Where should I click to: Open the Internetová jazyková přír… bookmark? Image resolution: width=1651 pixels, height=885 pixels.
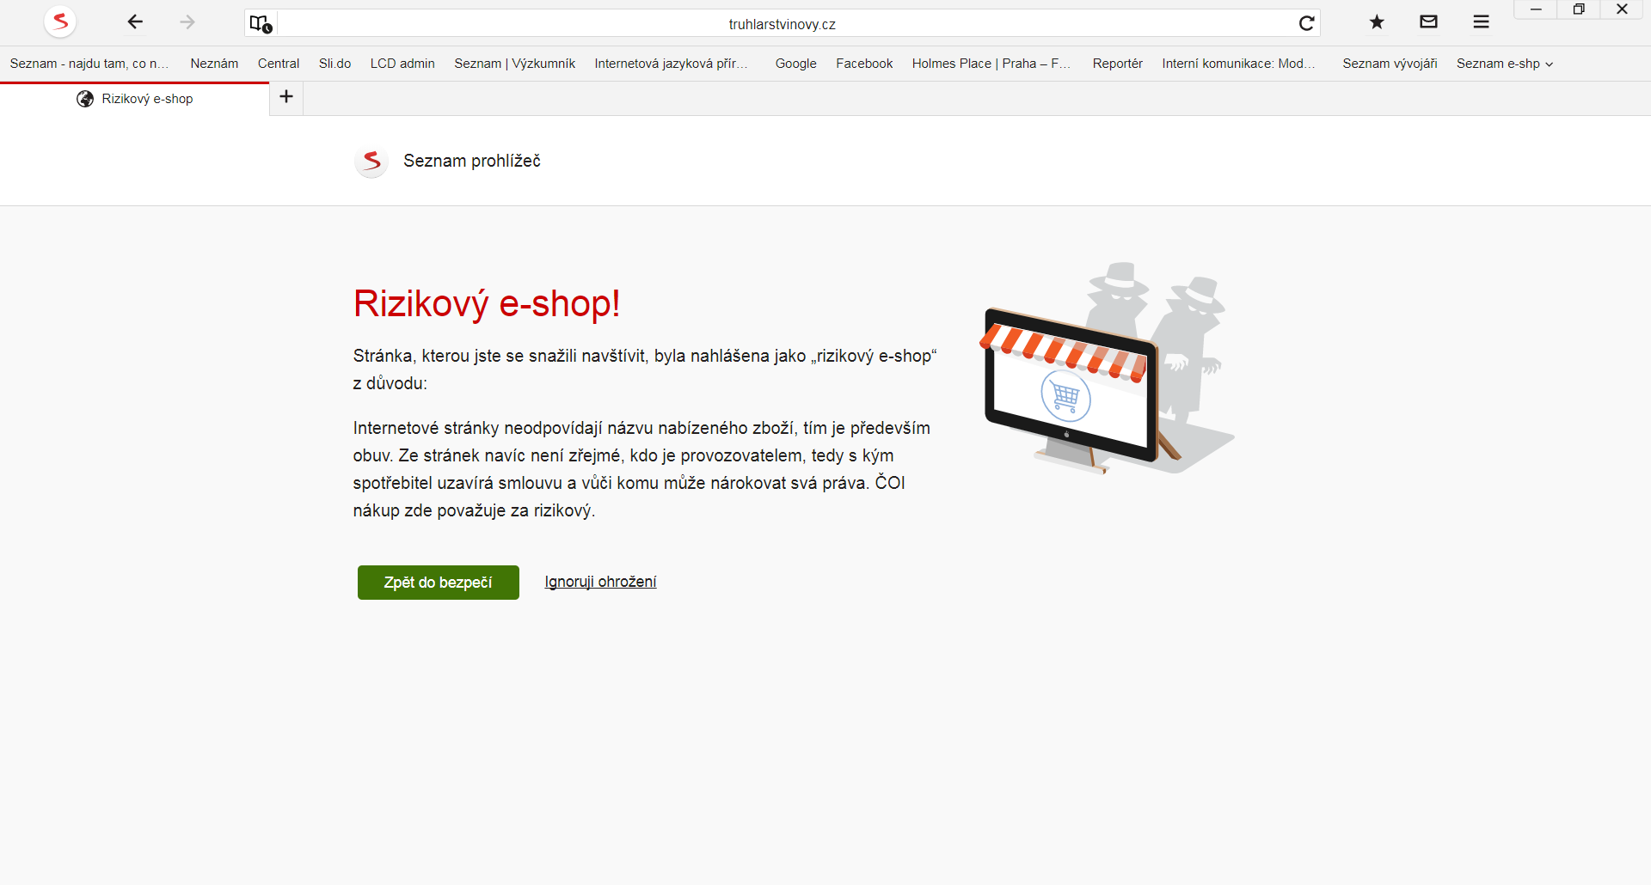click(672, 64)
